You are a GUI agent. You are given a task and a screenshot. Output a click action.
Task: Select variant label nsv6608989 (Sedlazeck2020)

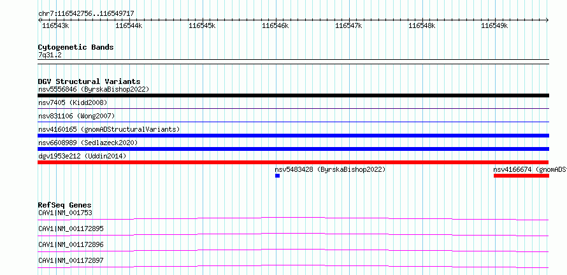click(88, 143)
